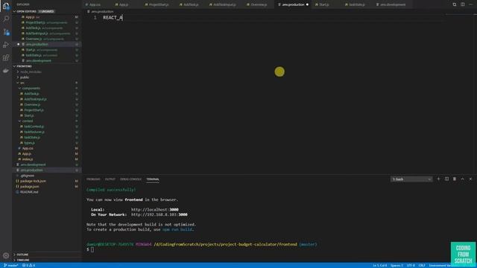Click Open Changes icon in editor title bar
The height and width of the screenshot is (268, 477).
point(455,4)
